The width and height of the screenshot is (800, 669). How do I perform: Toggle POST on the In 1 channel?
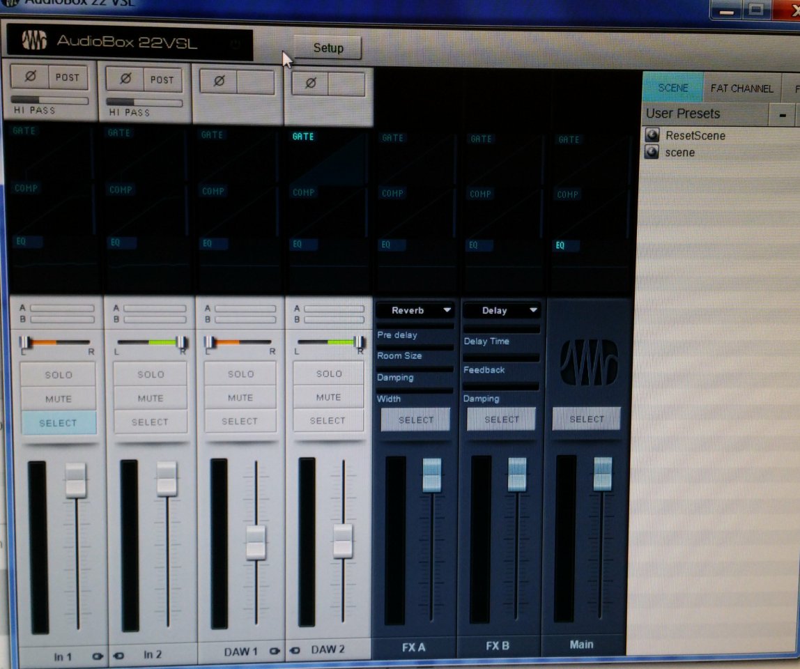coord(68,77)
